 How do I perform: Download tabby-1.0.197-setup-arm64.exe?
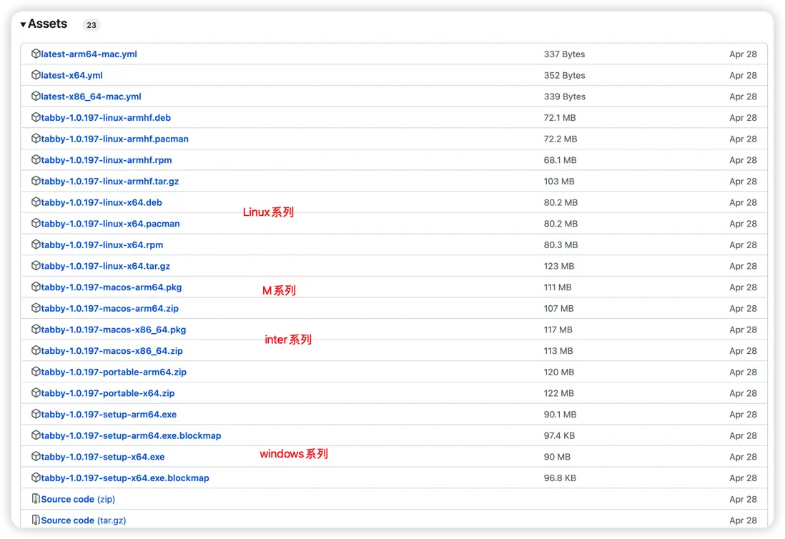109,415
